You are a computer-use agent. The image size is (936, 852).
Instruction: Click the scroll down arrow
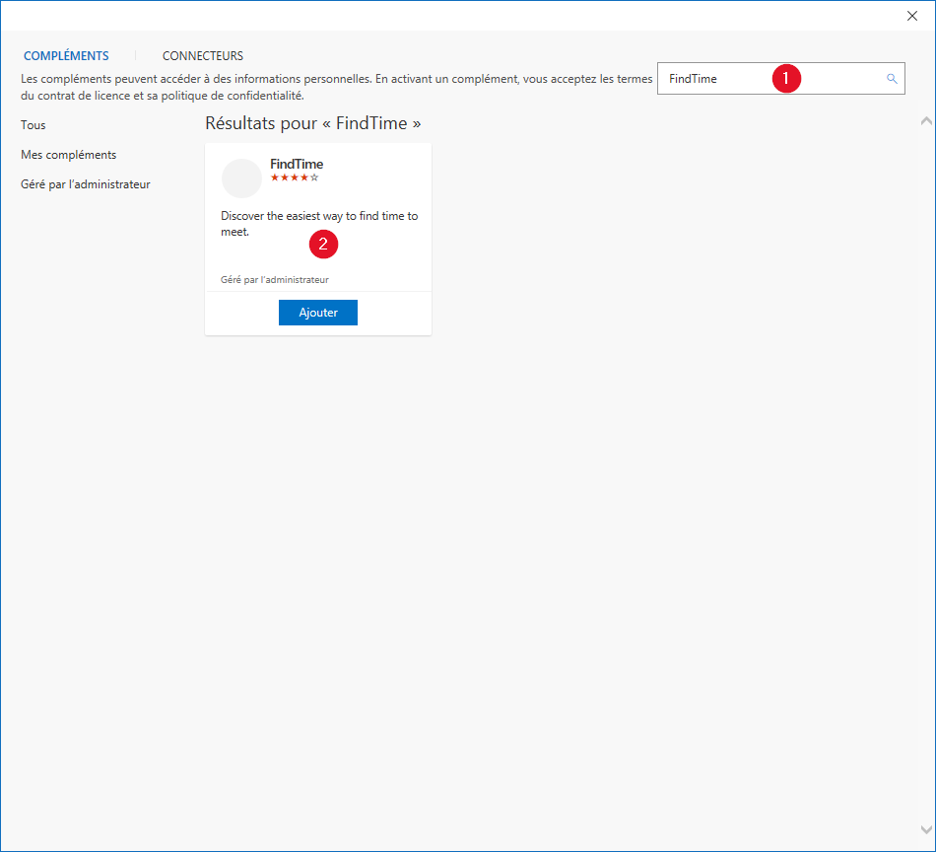926,829
